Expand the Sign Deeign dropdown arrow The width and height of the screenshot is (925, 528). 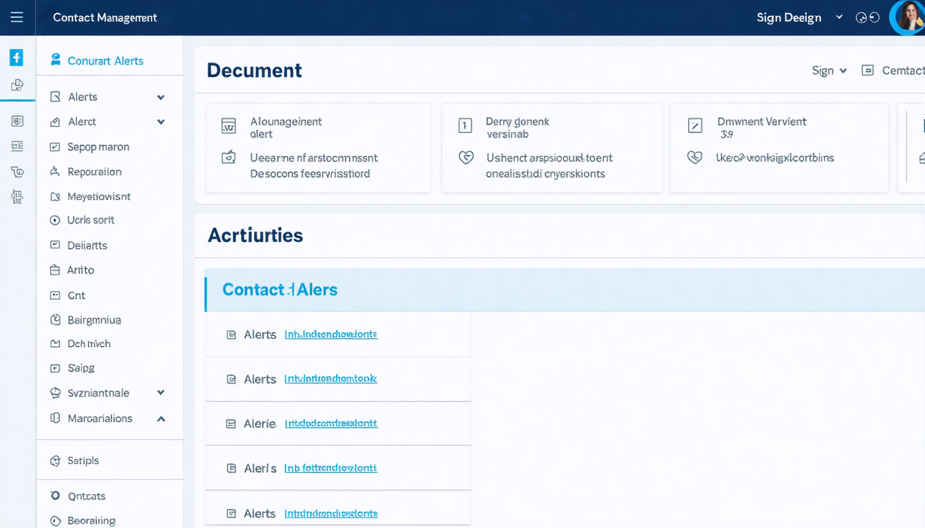coord(839,17)
